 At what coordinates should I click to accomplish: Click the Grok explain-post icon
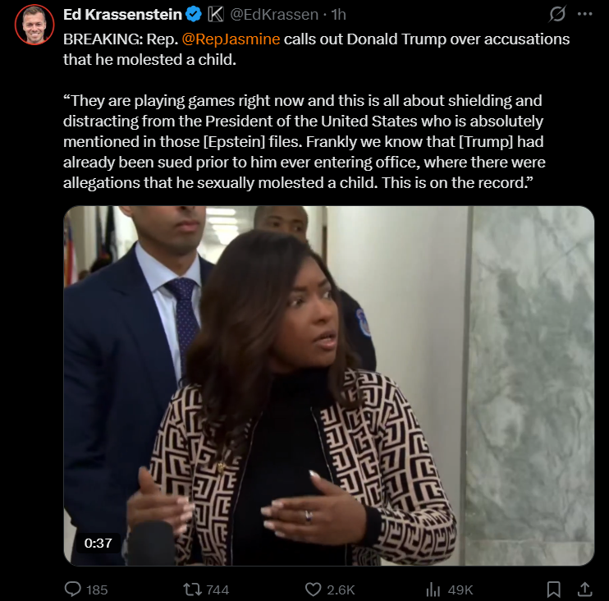[x=557, y=15]
